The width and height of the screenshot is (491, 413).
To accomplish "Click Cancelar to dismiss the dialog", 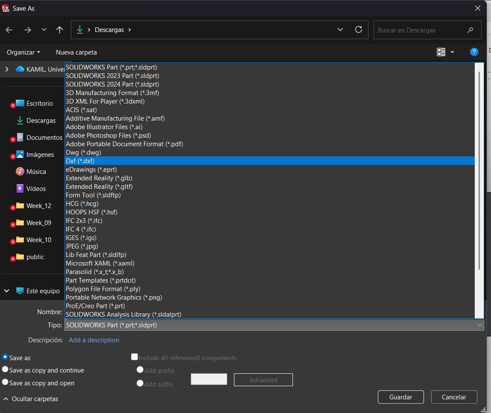I will pos(454,397).
